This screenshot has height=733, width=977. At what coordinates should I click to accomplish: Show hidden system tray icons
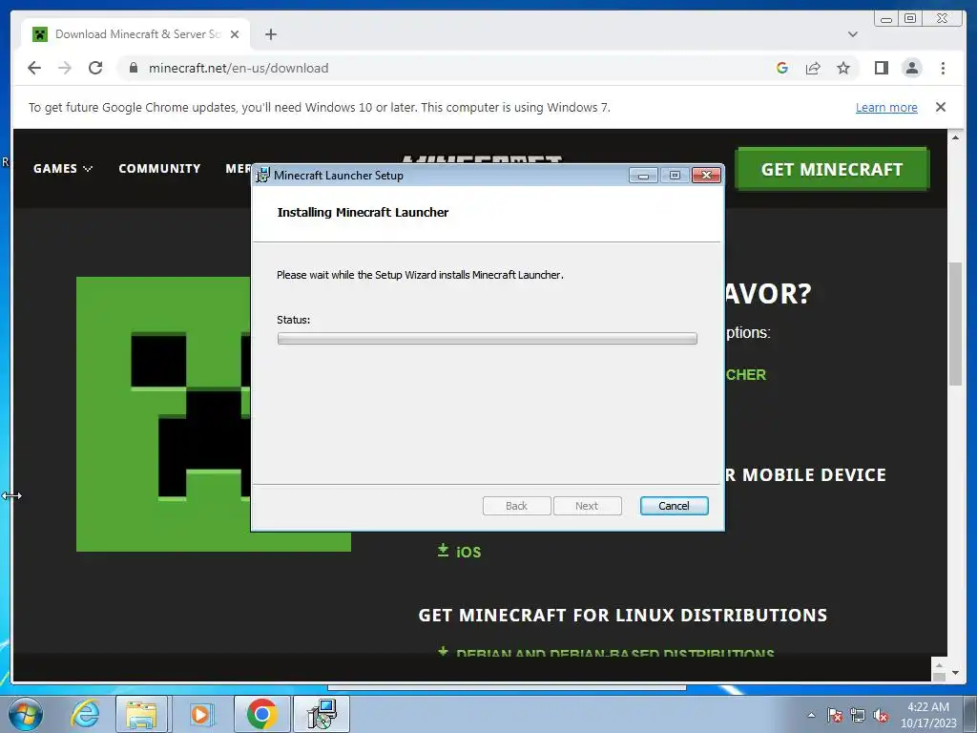(811, 715)
